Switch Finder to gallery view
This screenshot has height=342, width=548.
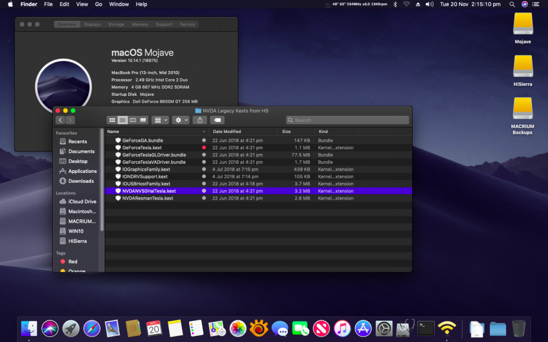143,120
